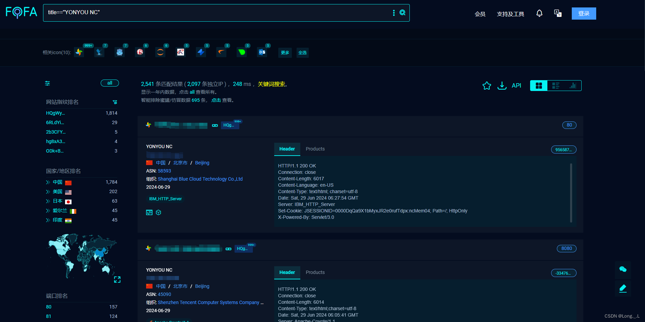This screenshot has width=645, height=322.
Task: Click the 956587... hash badge
Action: click(564, 149)
